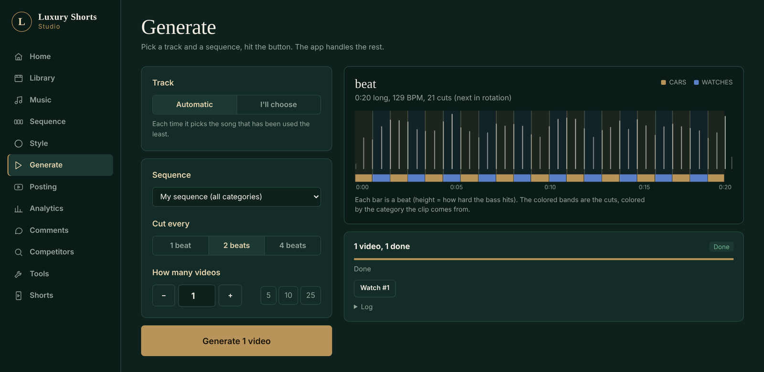The image size is (764, 372).
Task: Click the Music note icon
Action: [19, 100]
